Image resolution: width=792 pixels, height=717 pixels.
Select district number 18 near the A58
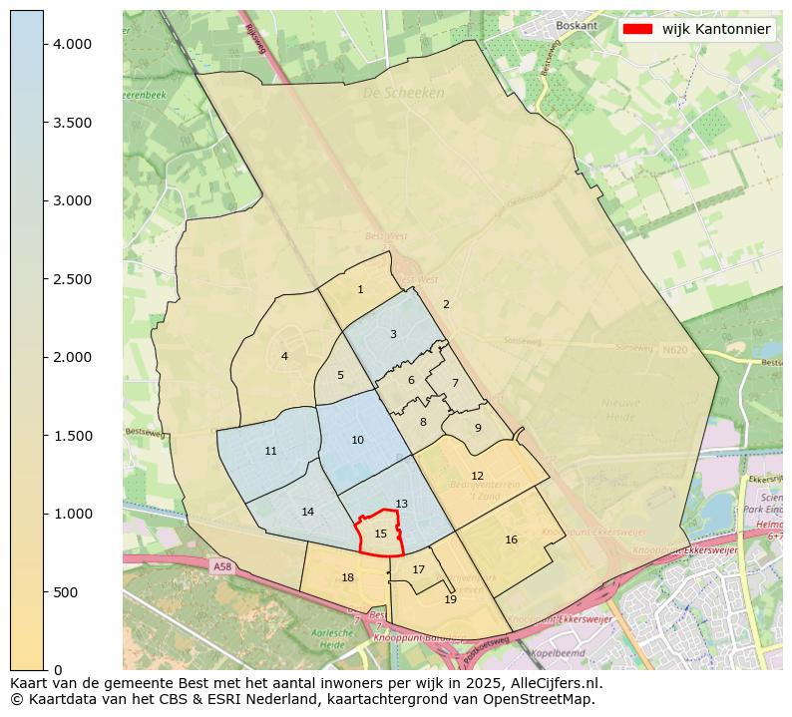point(347,578)
